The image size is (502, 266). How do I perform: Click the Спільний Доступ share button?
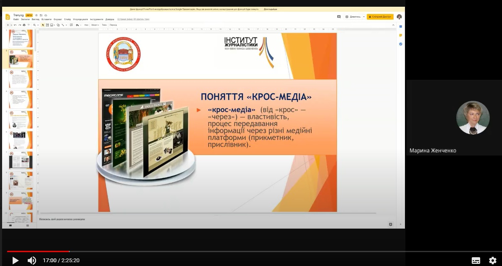click(x=380, y=17)
